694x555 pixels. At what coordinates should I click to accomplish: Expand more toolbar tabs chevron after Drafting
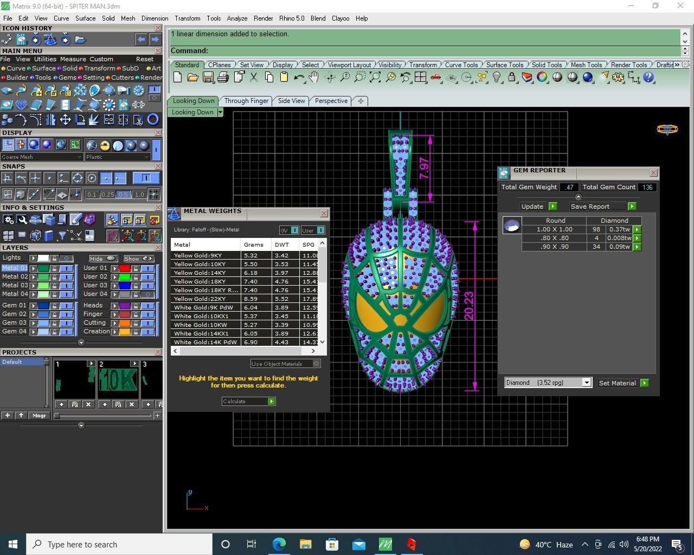[x=677, y=65]
